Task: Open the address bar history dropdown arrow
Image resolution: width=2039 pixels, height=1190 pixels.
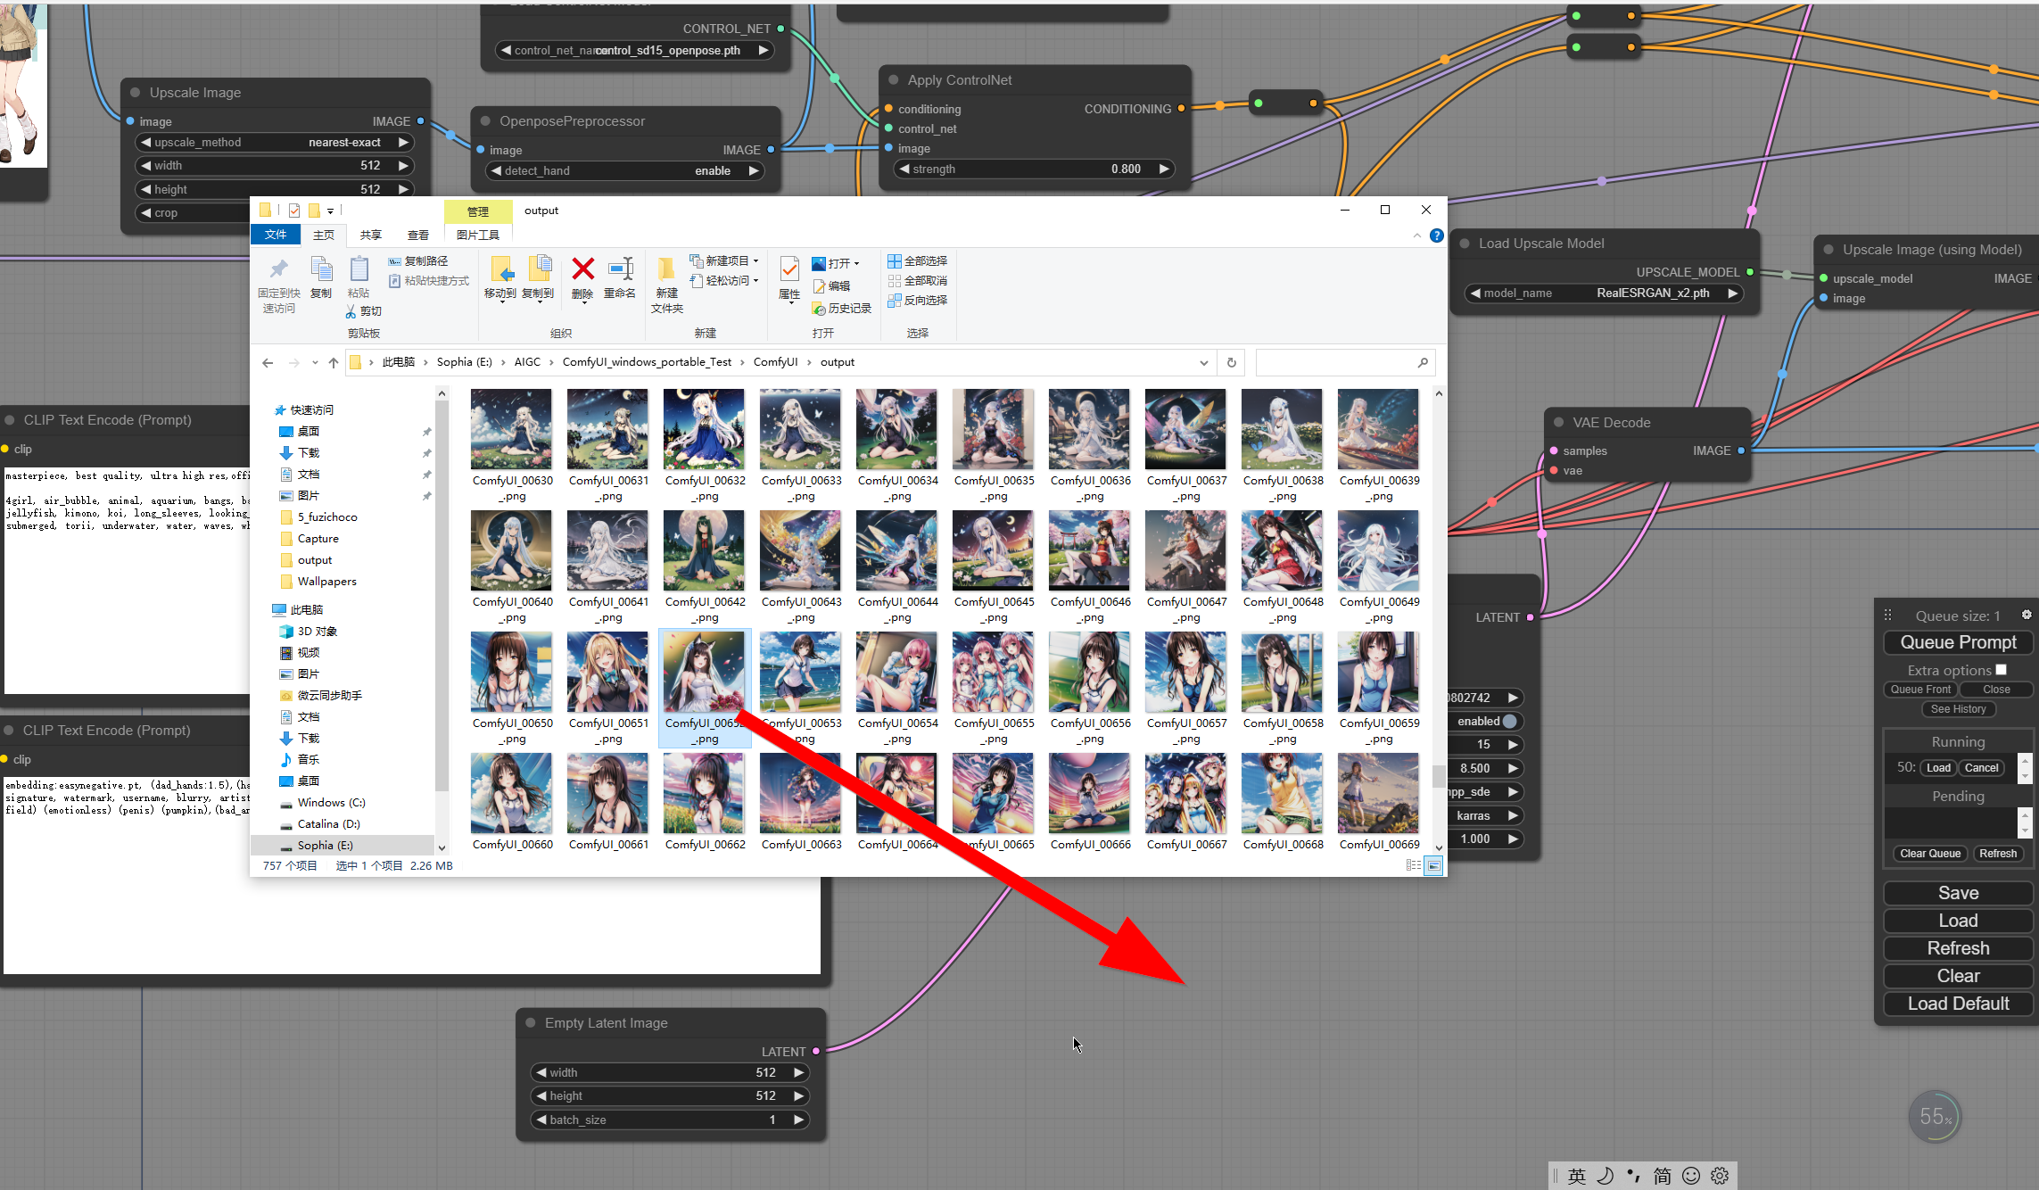Action: click(x=1204, y=363)
